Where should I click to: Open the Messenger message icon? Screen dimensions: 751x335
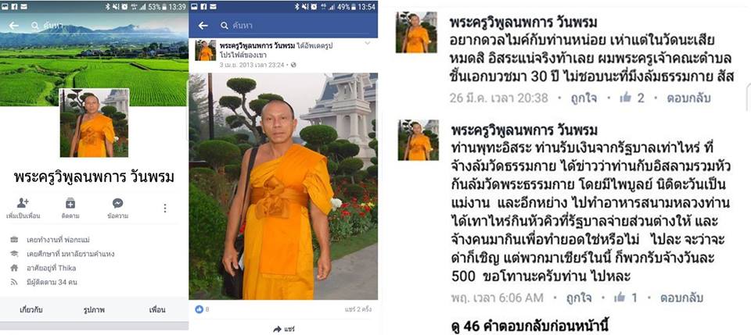click(118, 203)
